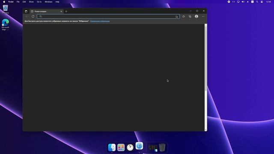Image resolution: width=274 pixels, height=154 pixels.
Task: Open the stacked folder icon in dock
Action: (153, 148)
